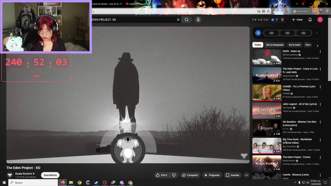Open YouTube notifications bell

[310, 20]
